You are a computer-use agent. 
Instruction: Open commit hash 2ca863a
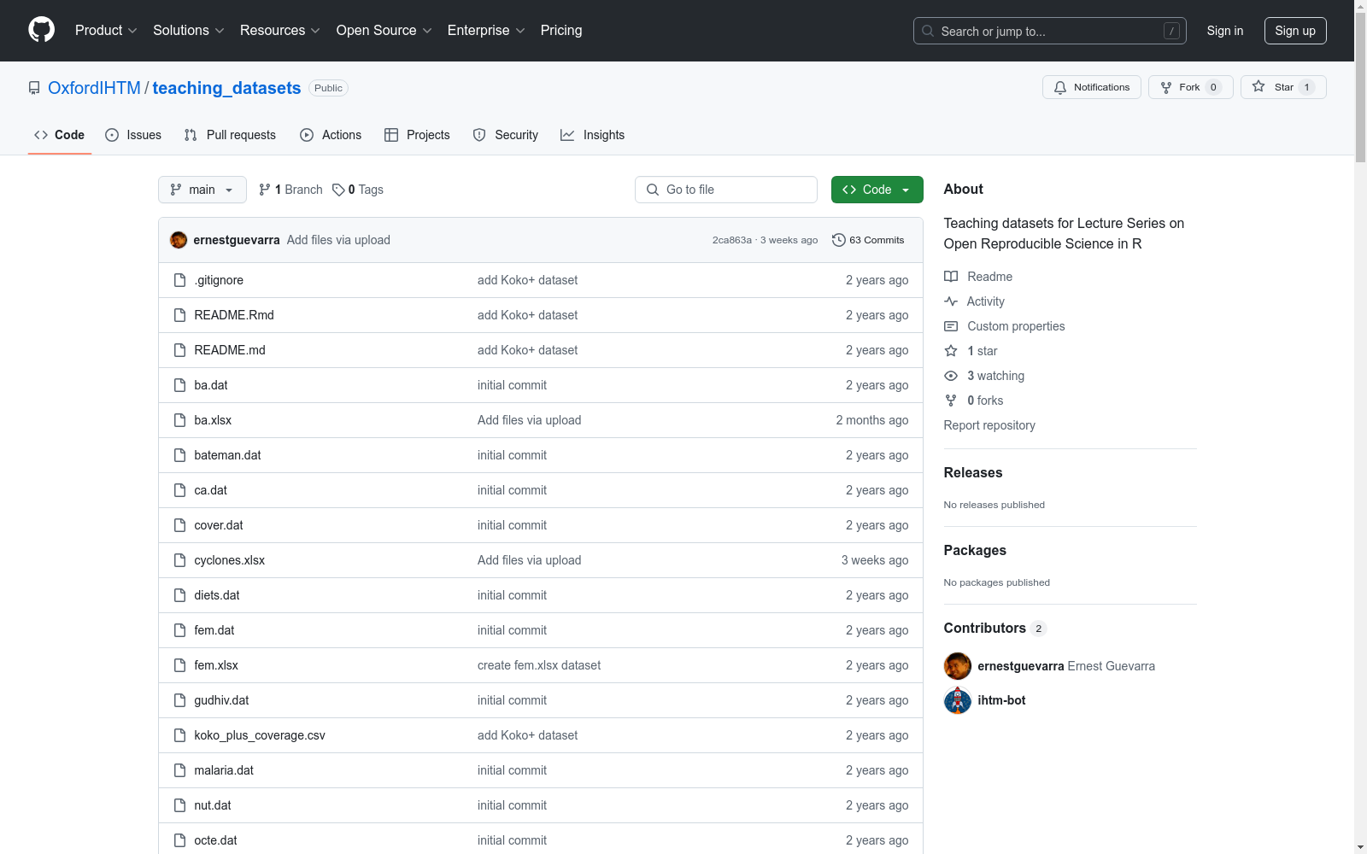pos(732,240)
